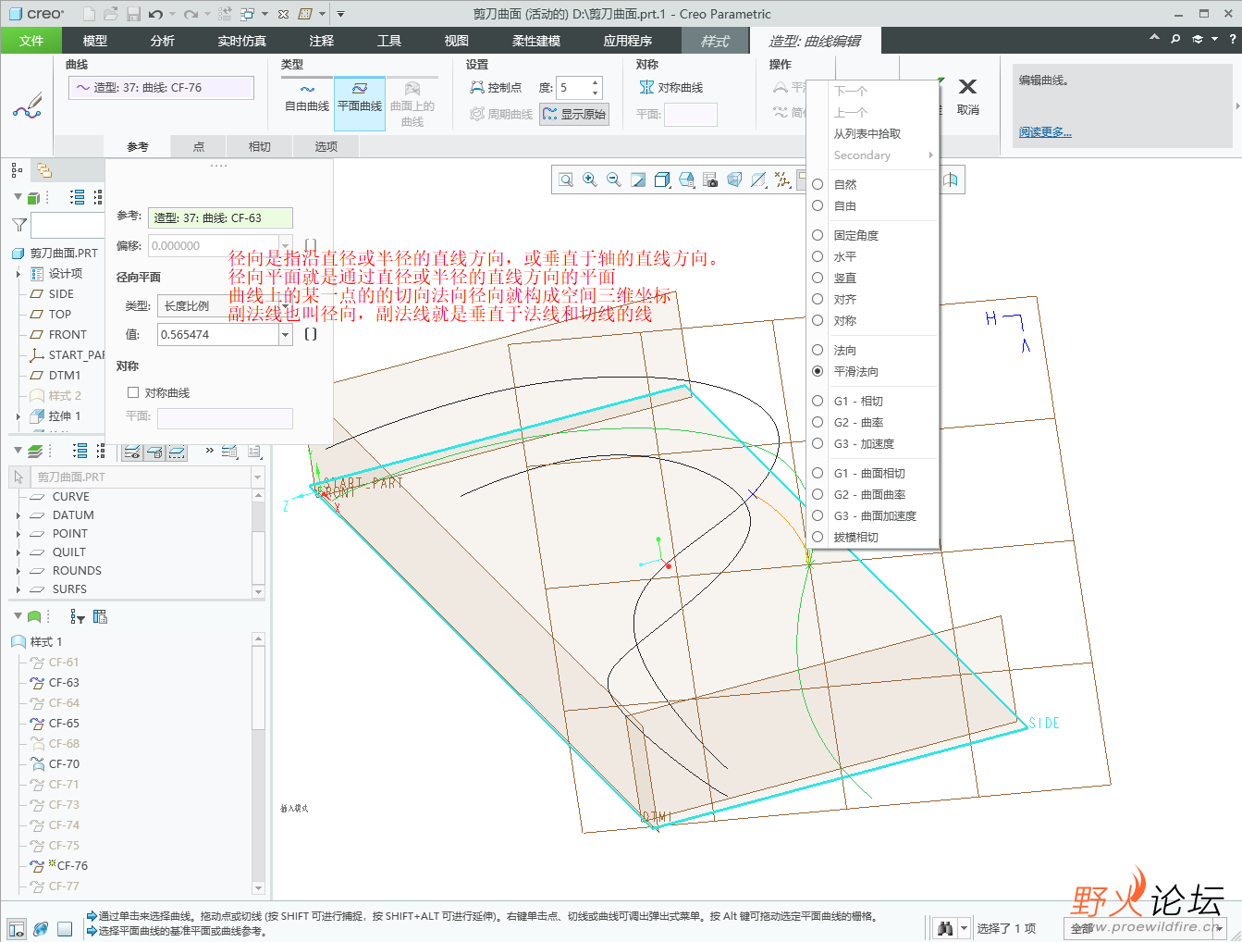The image size is (1242, 942).
Task: Click the Cancel X icon in ribbon
Action: (x=967, y=86)
